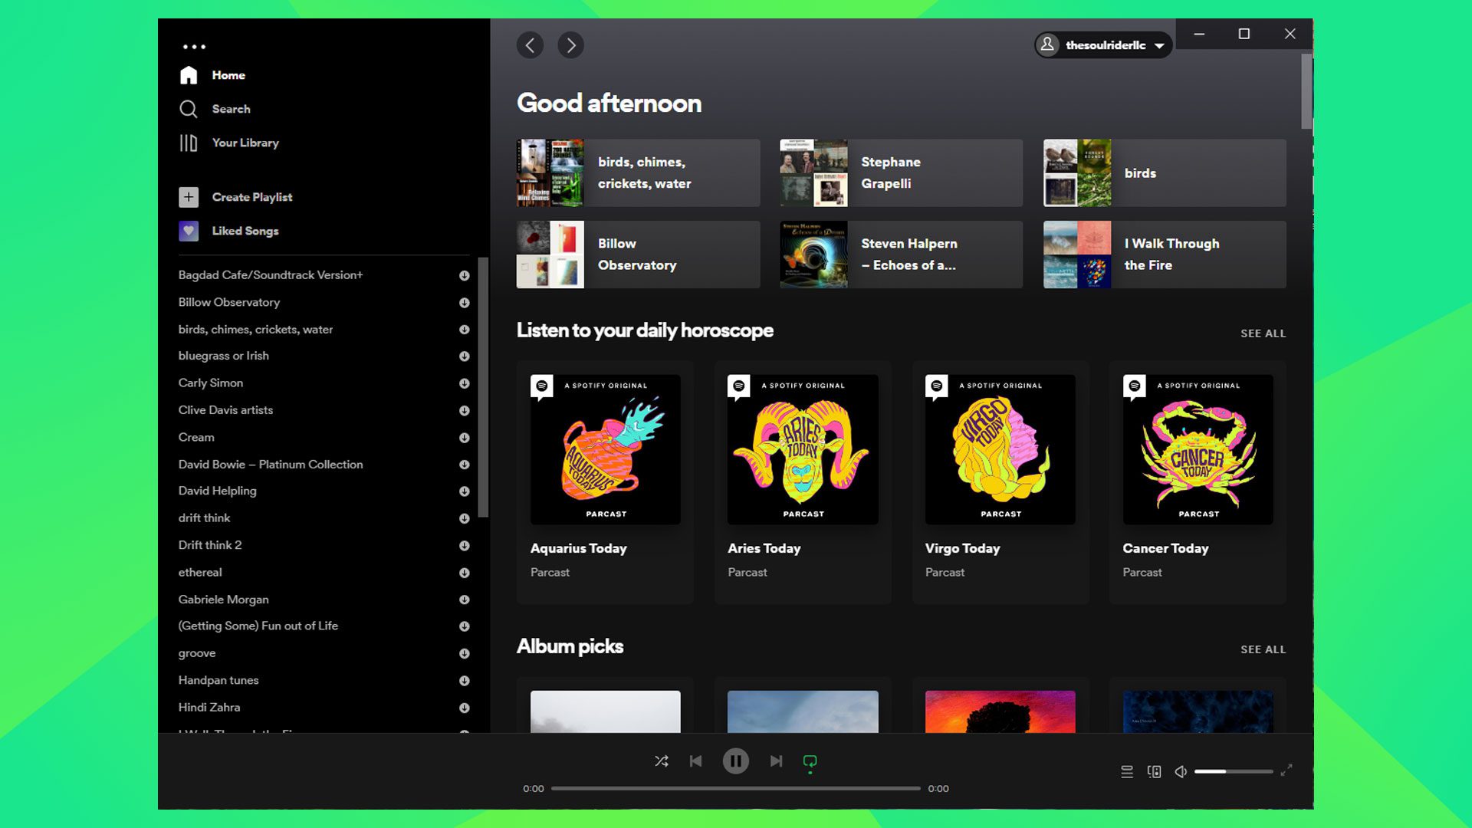Open the birds playlist tile

pos(1165,173)
